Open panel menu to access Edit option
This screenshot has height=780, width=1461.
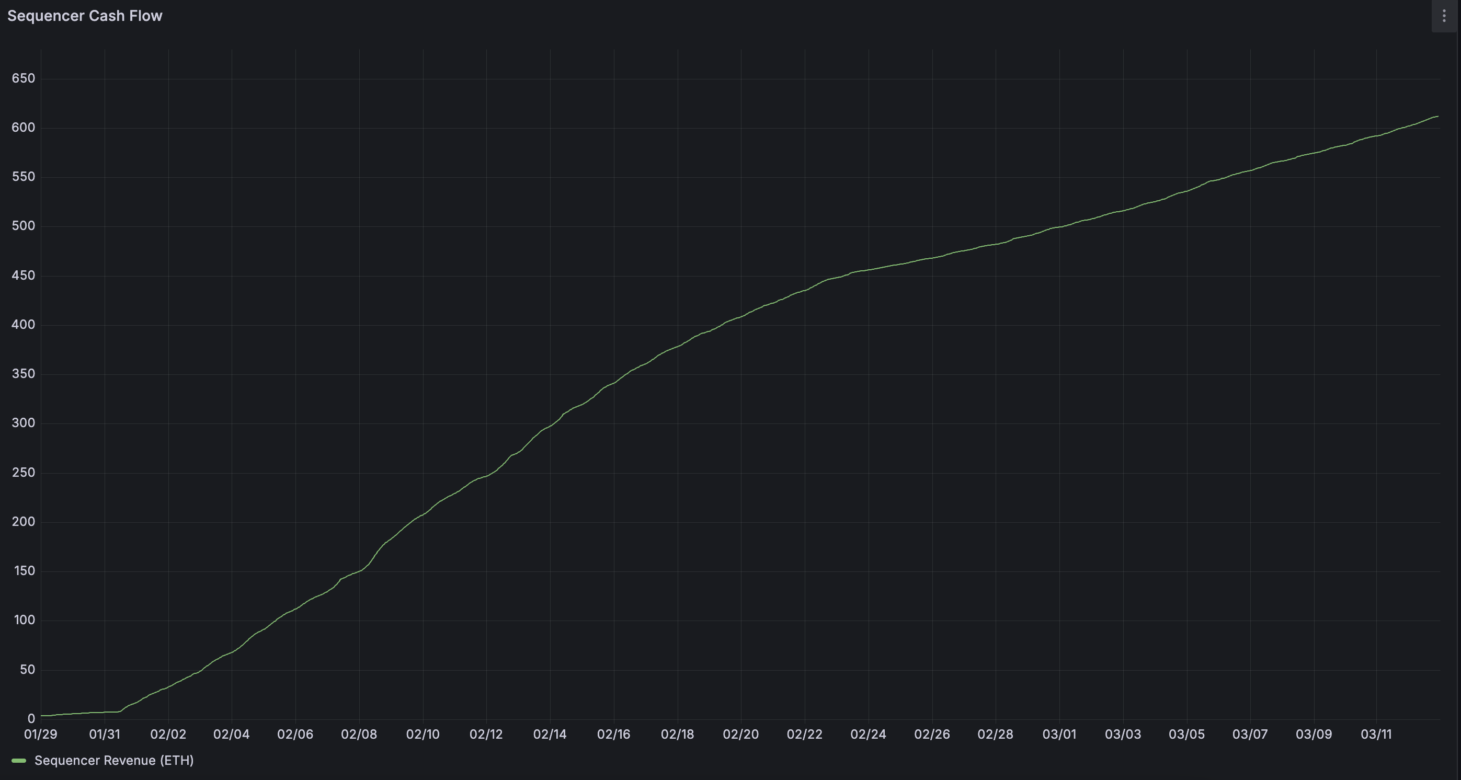click(x=1443, y=16)
